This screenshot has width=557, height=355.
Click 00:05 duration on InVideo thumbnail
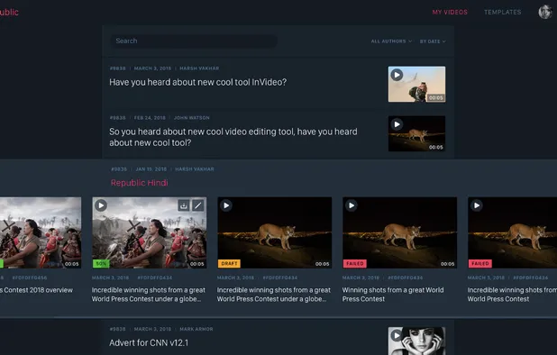point(436,97)
